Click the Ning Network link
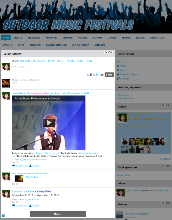 point(161,190)
